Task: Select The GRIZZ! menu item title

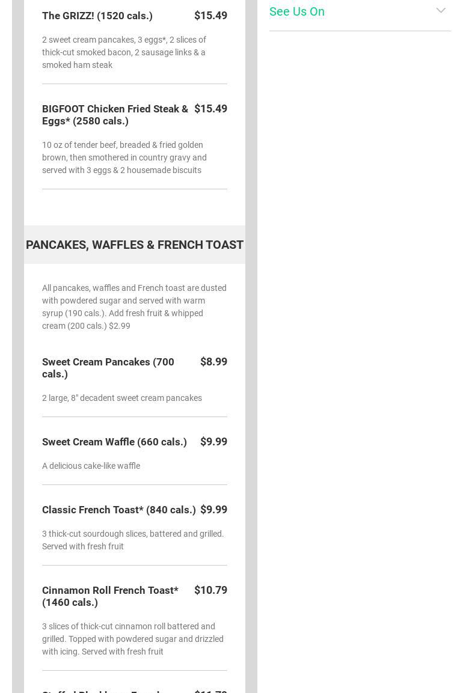Action: click(97, 16)
